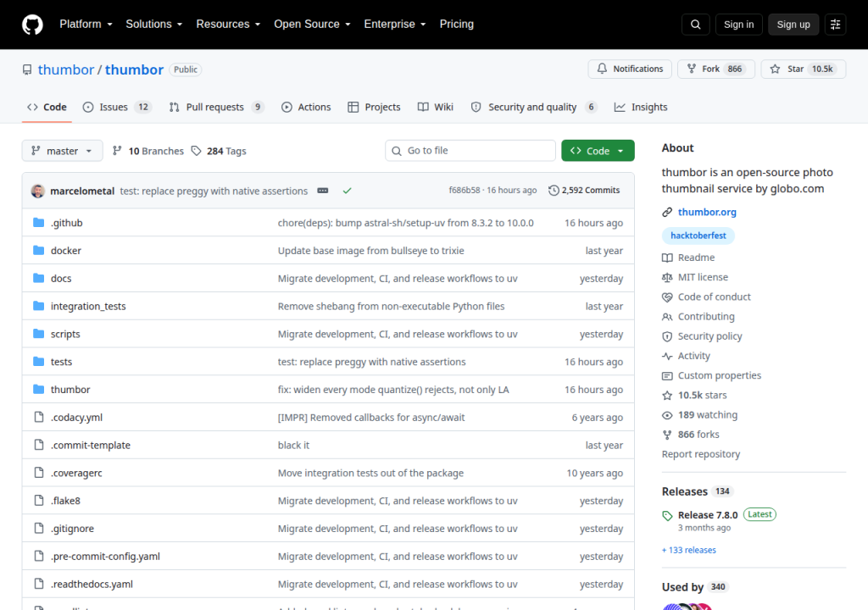Open the scripts folder
Image resolution: width=868 pixels, height=610 pixels.
65,334
